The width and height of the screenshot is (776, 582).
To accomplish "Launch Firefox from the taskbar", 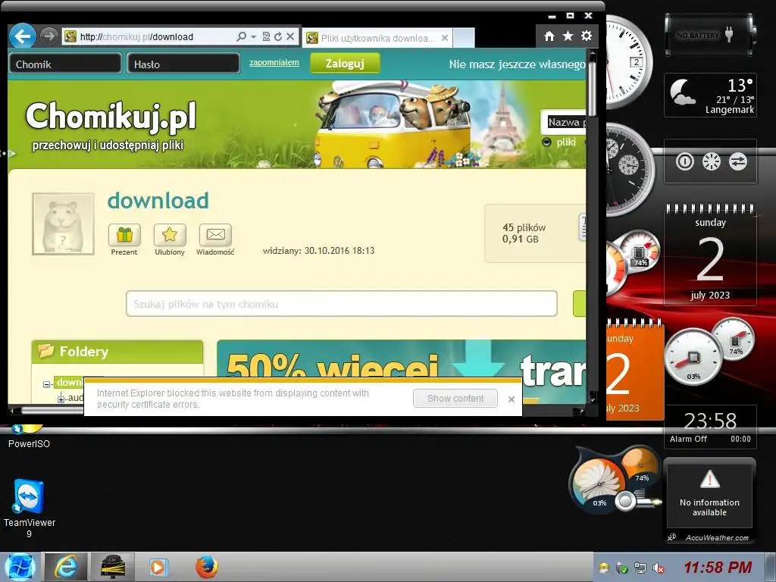I will point(206,567).
